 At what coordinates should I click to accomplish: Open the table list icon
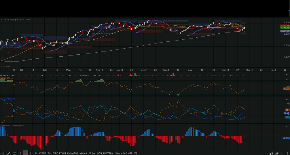click(14, 153)
